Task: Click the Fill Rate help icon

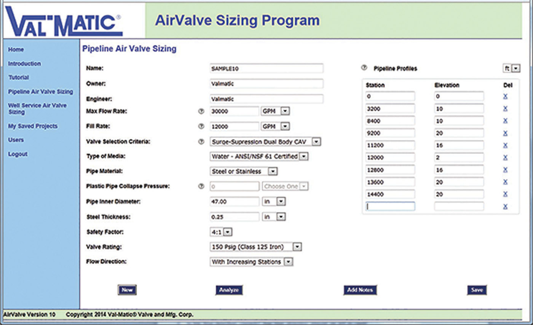Action: [x=201, y=126]
